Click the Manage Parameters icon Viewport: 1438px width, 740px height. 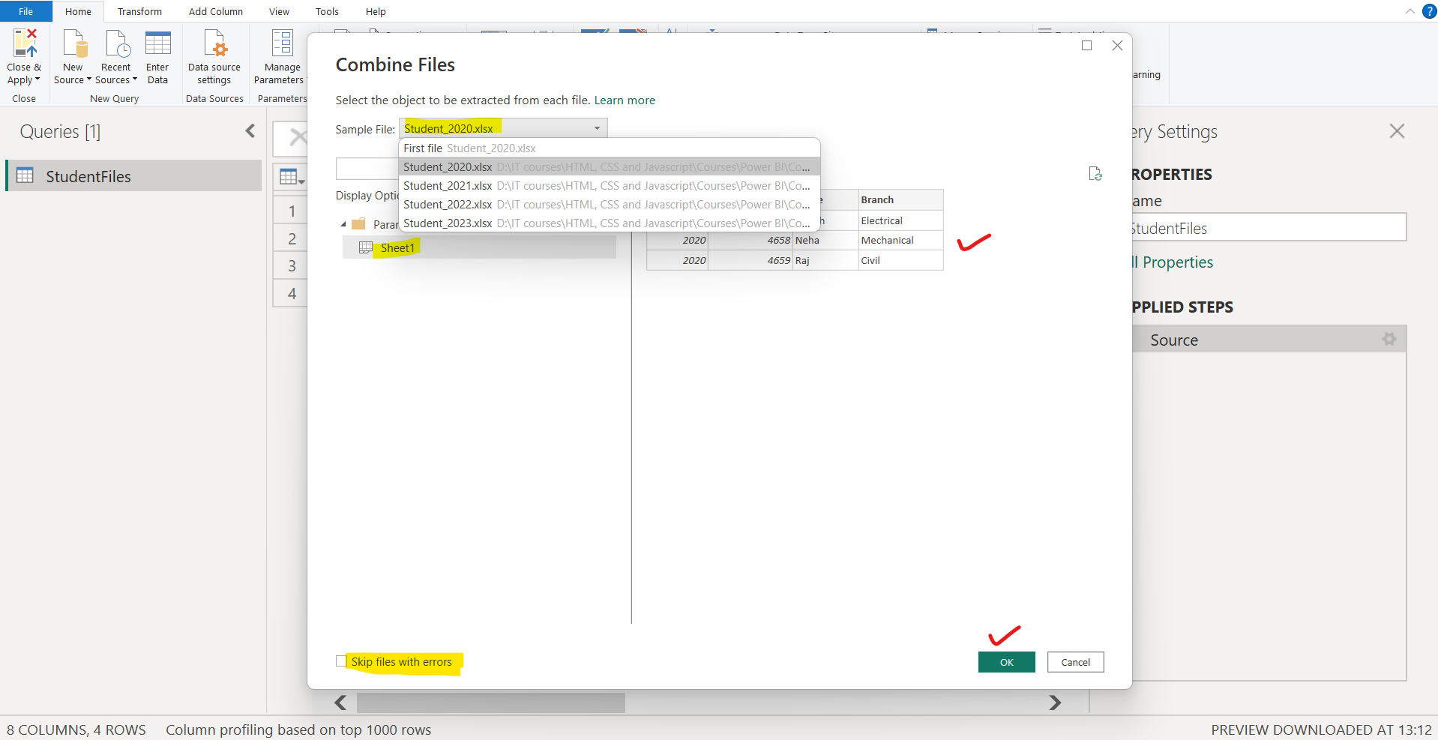(282, 44)
